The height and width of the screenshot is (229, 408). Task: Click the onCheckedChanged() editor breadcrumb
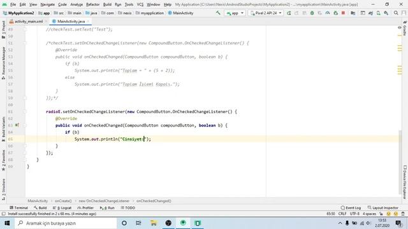pyautogui.click(x=154, y=201)
